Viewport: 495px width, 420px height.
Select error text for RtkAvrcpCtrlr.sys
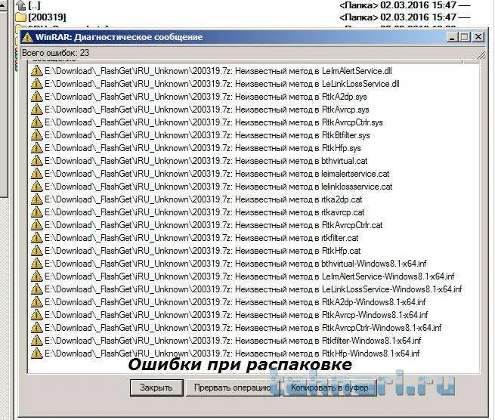tap(214, 122)
